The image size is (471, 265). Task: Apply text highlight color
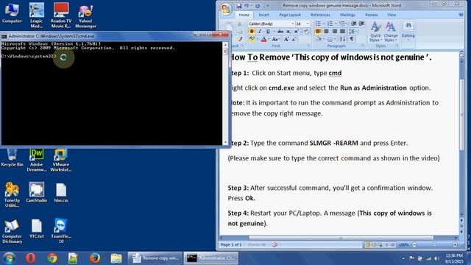click(252, 39)
